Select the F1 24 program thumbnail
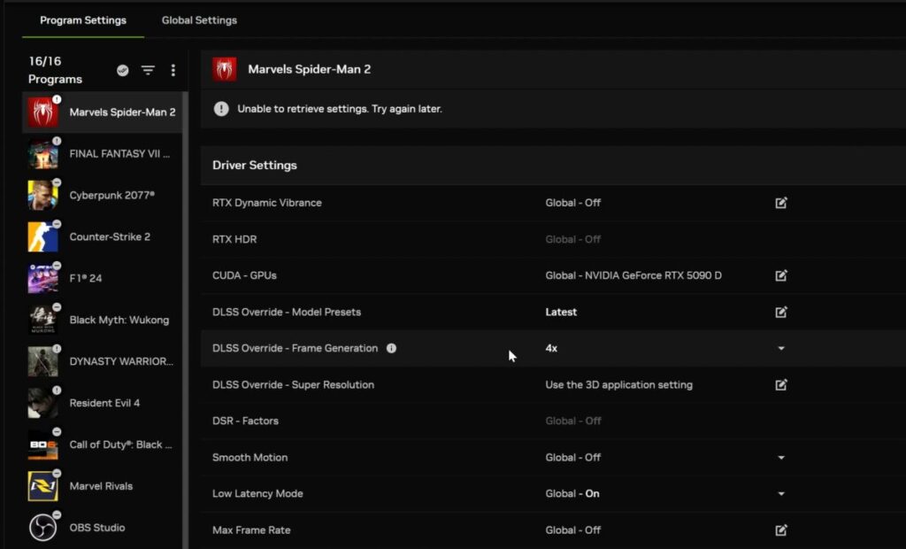The height and width of the screenshot is (549, 906). tap(42, 278)
